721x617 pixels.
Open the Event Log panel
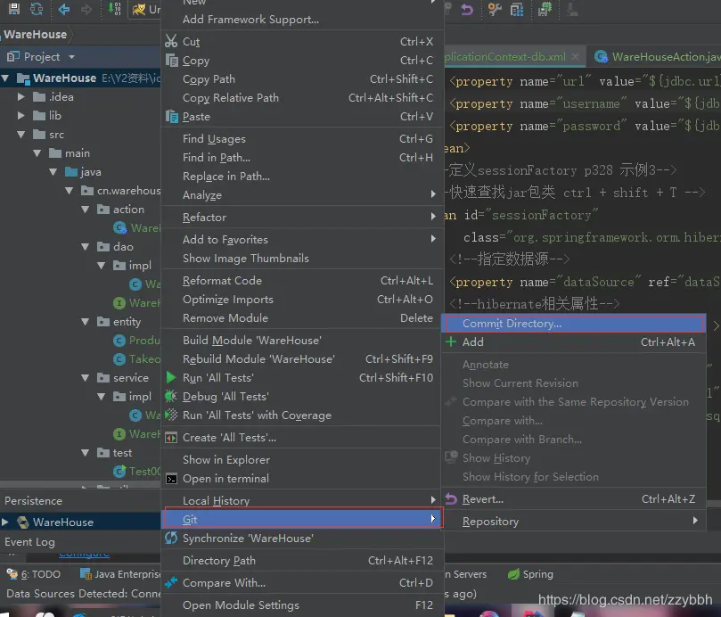(30, 541)
